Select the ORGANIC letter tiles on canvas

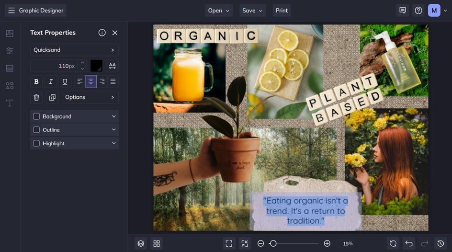point(207,36)
